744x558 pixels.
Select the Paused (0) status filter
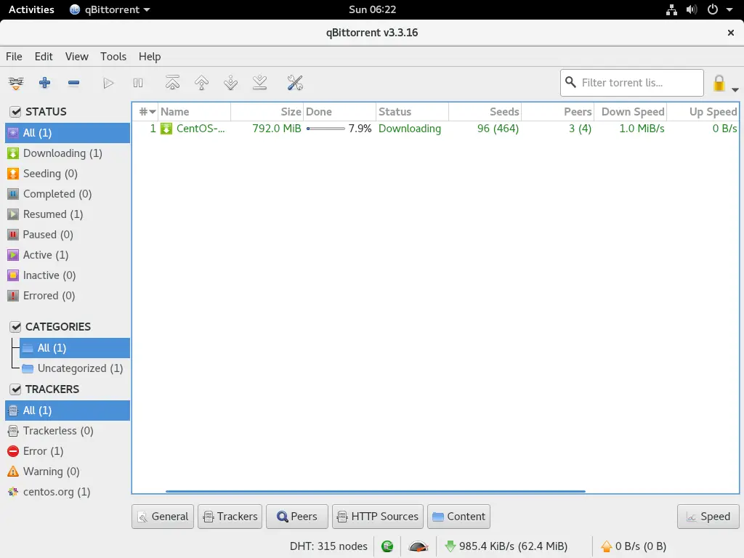tap(68, 235)
